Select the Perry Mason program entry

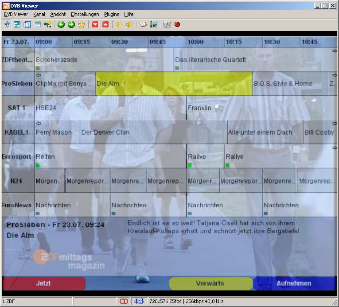click(57, 132)
